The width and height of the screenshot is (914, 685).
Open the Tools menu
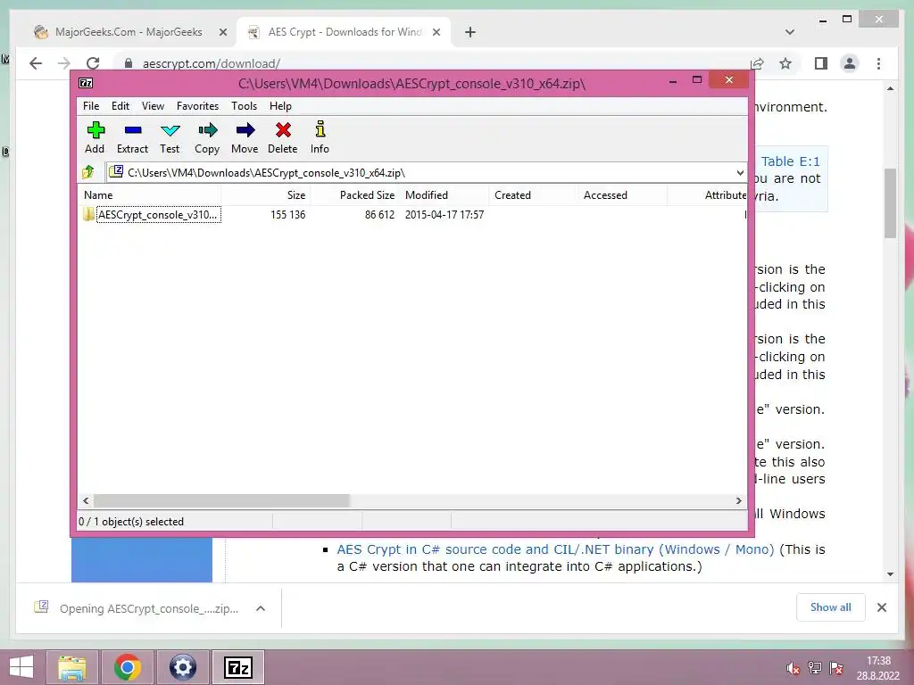(x=244, y=106)
